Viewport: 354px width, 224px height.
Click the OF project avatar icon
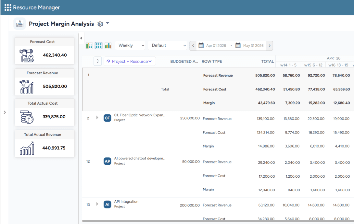click(x=107, y=118)
